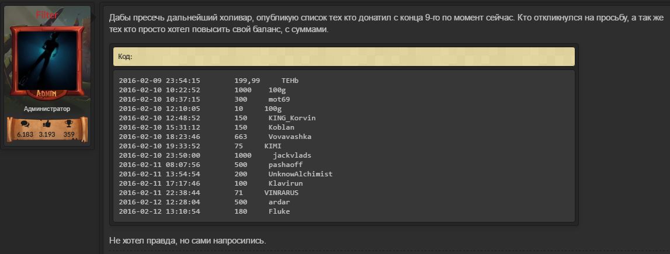The width and height of the screenshot is (670, 254).
Task: Click the messages speech-bubble icon
Action: tap(25, 124)
